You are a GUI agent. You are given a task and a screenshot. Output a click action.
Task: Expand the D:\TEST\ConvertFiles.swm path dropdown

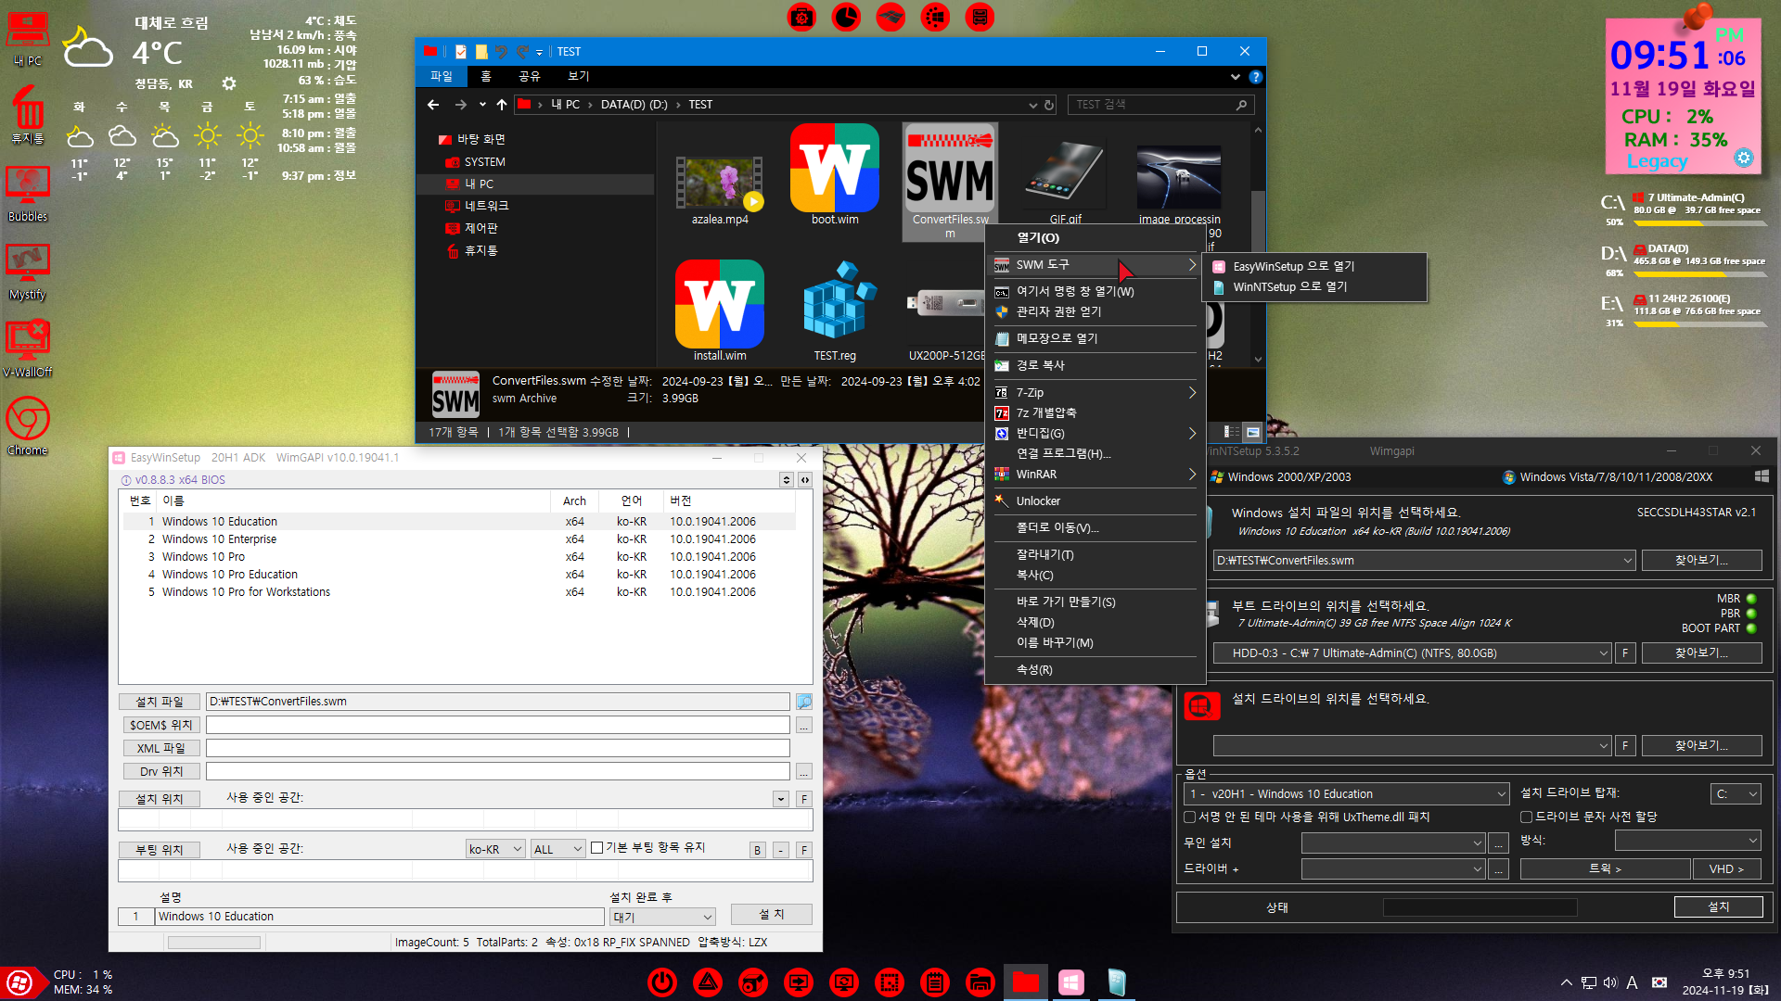point(1628,561)
